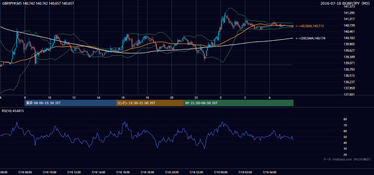The image size is (374, 175).
Task: Click price level 138.793 on the axis
Action: click(x=349, y=69)
